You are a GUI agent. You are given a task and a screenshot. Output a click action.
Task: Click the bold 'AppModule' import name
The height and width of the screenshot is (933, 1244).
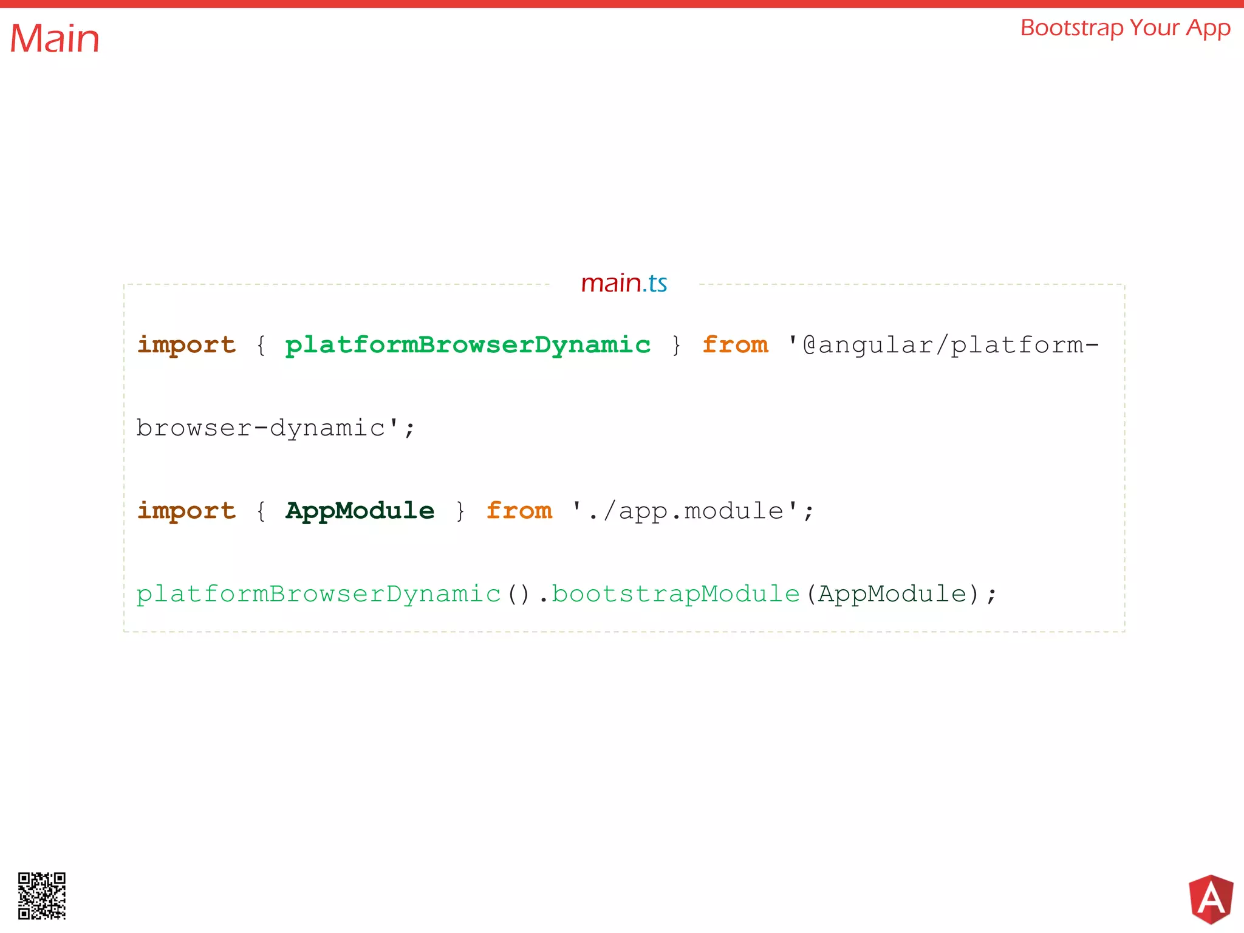tap(360, 511)
